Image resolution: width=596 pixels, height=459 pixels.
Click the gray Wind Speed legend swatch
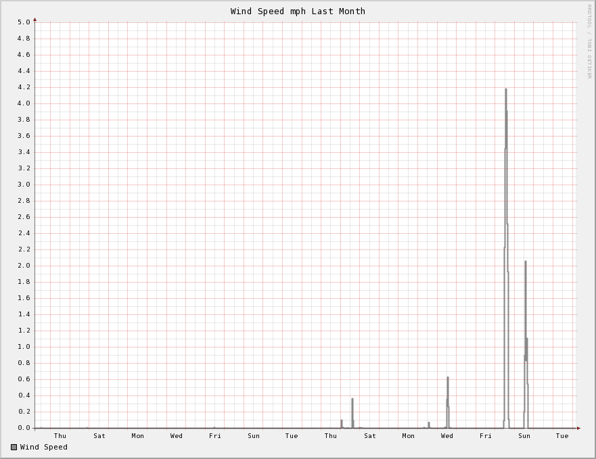click(14, 447)
